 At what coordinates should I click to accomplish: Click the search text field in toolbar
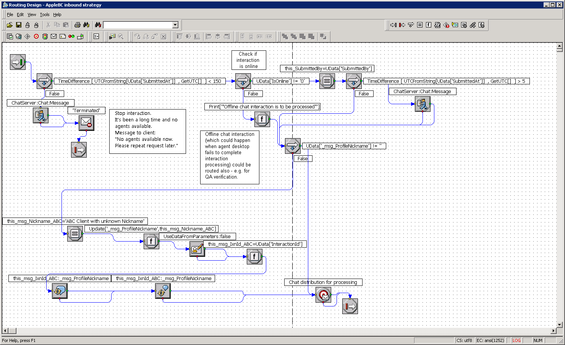[x=138, y=25]
